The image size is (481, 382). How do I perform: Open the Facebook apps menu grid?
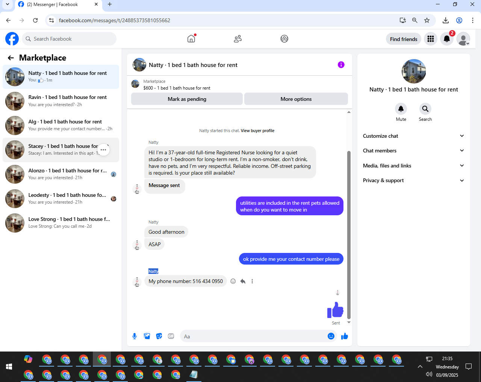[431, 39]
